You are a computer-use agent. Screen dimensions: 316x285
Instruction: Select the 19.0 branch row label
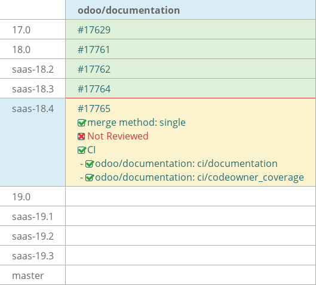pos(21,197)
